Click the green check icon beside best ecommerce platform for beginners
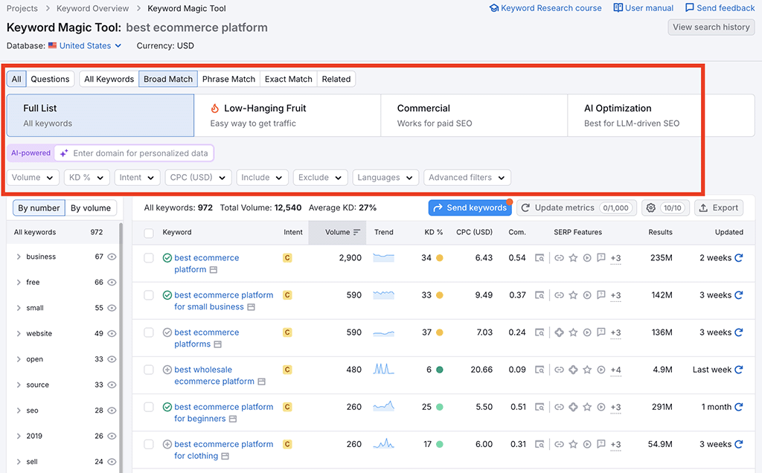This screenshot has height=473, width=762. (x=167, y=407)
